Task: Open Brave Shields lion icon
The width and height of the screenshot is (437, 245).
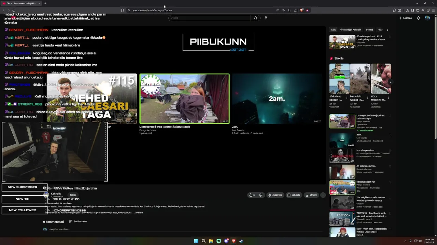Action: point(302,10)
